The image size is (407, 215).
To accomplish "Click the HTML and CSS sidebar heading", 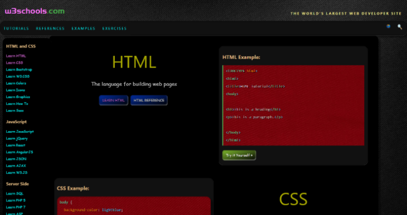I will click(x=21, y=46).
